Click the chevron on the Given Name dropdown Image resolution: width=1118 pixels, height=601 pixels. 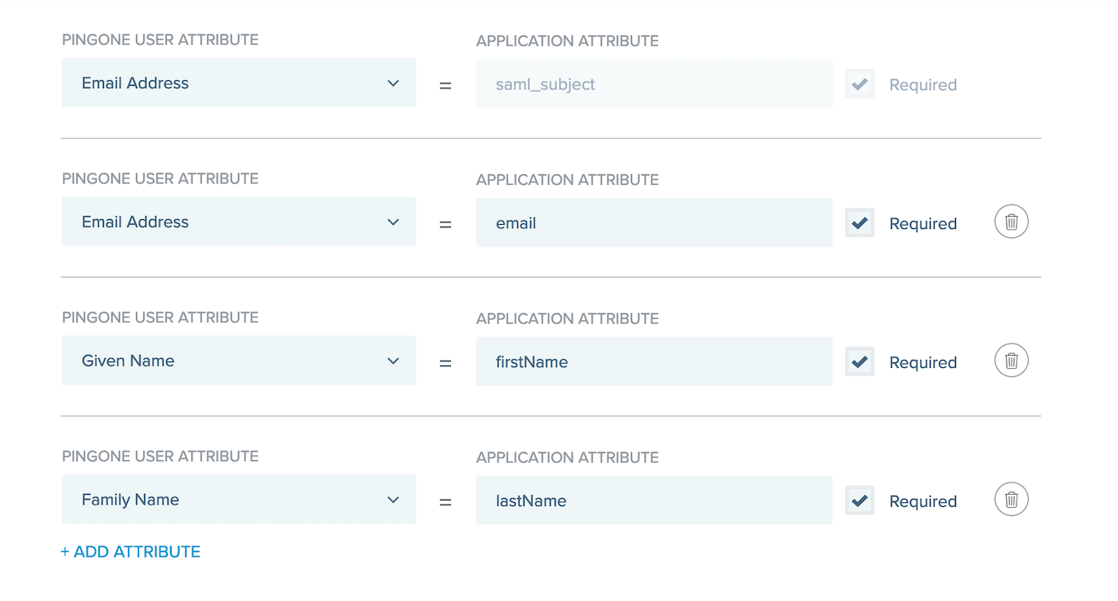pos(394,361)
